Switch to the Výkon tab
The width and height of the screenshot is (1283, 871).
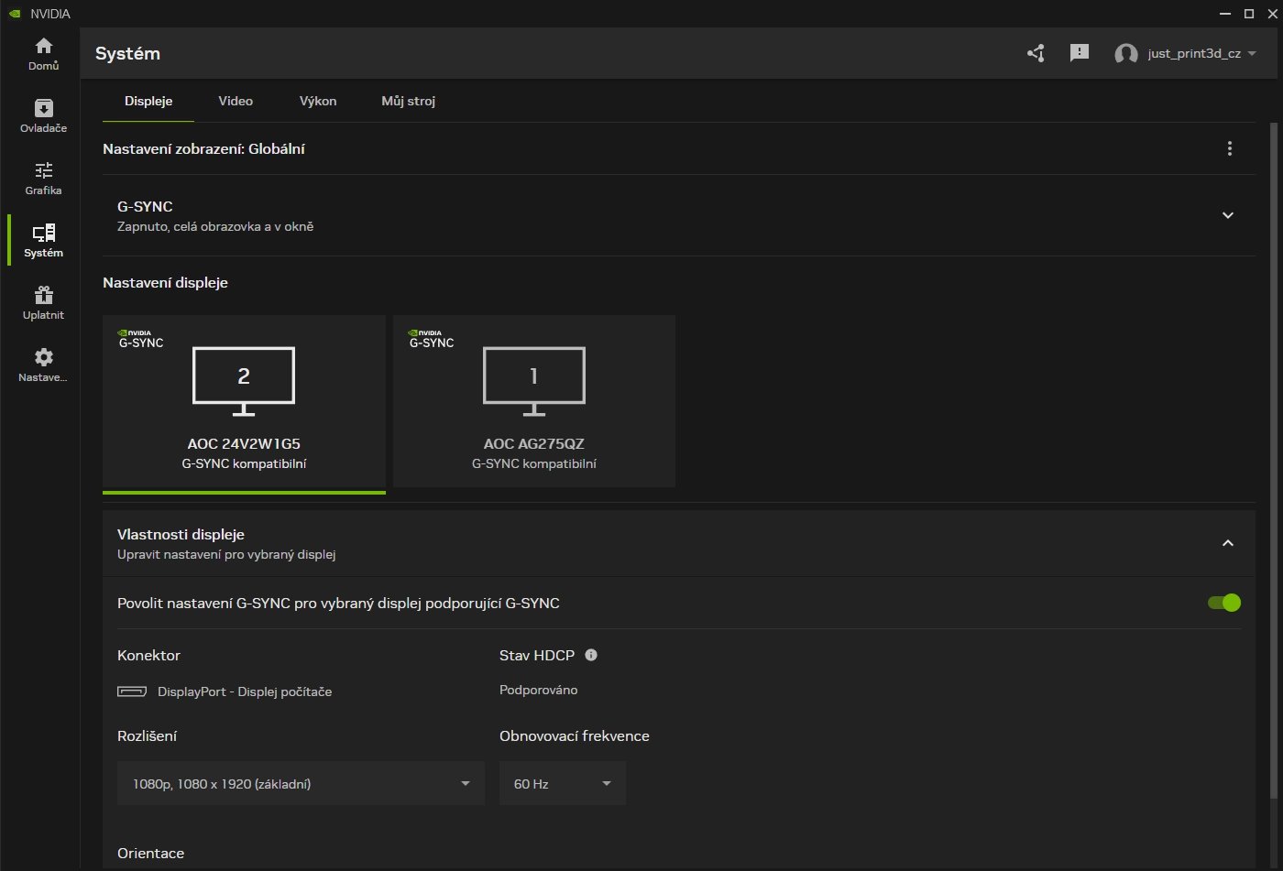click(318, 101)
